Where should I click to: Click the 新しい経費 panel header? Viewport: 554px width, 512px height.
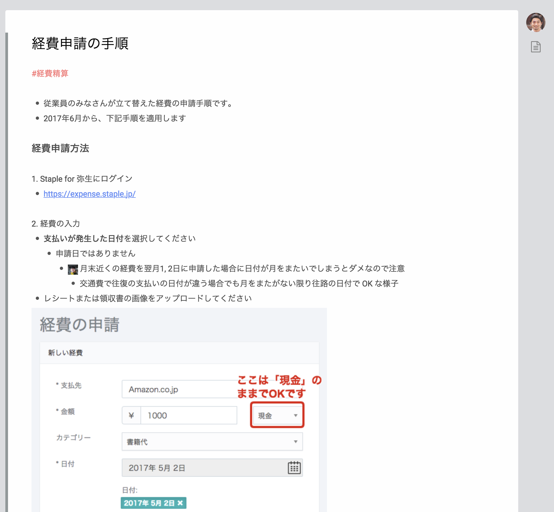65,353
